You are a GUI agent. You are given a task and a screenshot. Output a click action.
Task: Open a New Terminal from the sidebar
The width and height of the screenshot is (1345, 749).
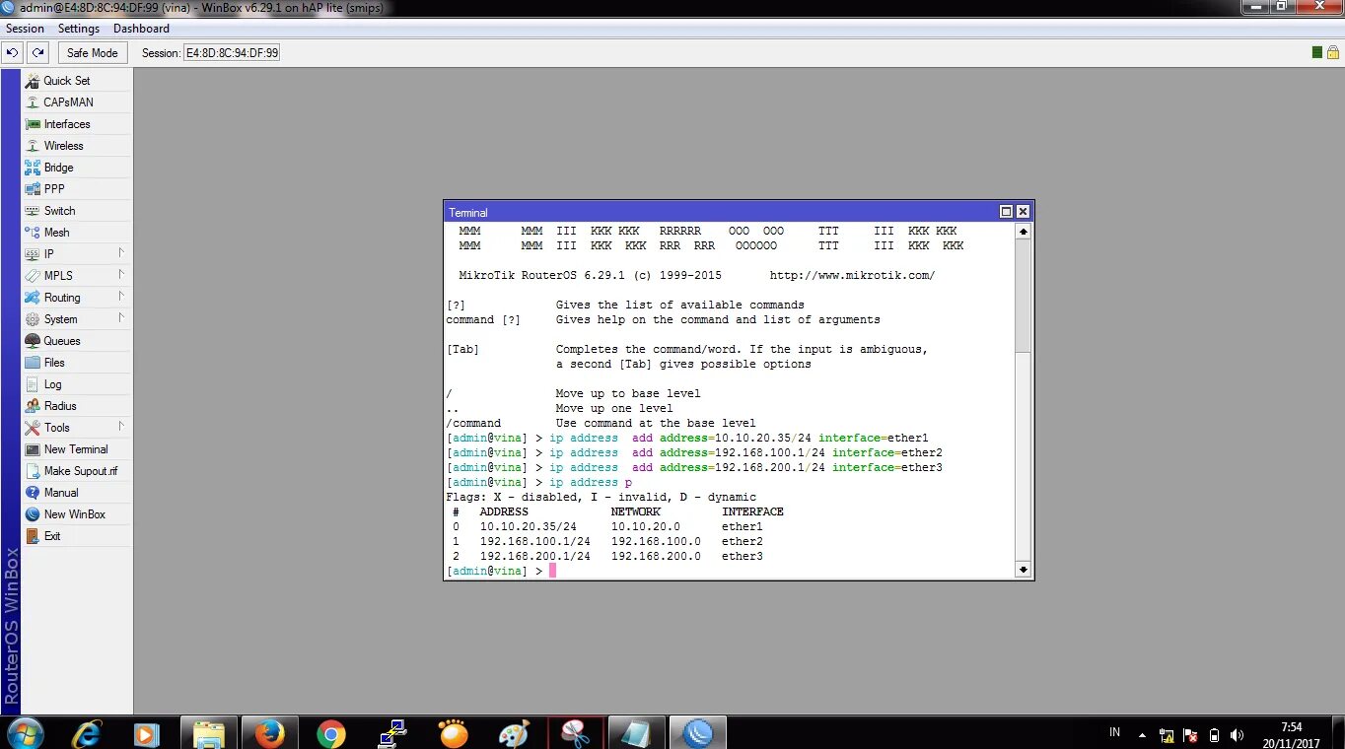pos(76,449)
